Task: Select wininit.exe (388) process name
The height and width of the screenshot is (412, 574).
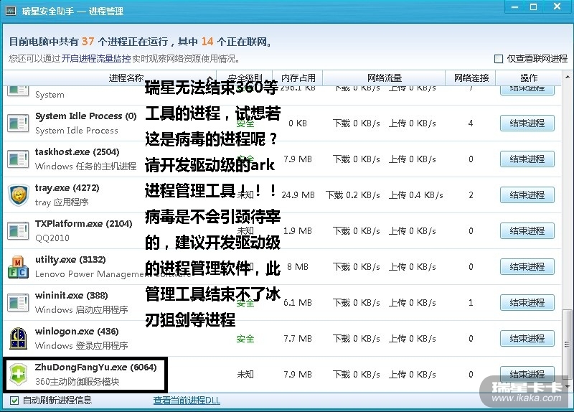Action: click(71, 296)
